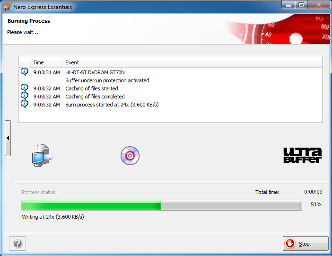Click the total time value 0:00:09
Screen dimensions: 332x256
click(313, 192)
